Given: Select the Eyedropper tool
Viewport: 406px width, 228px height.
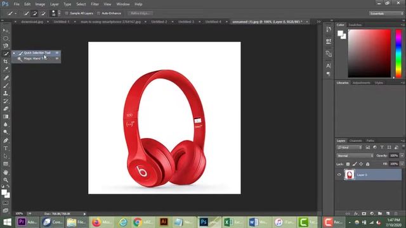Looking at the screenshot, I should click(x=6, y=69).
